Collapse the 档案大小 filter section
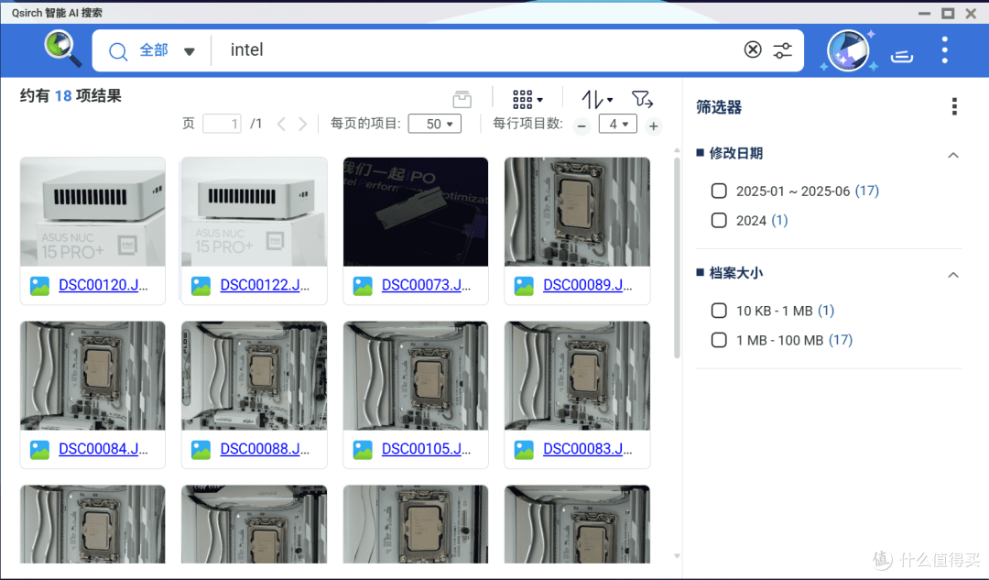This screenshot has height=580, width=989. click(x=953, y=275)
